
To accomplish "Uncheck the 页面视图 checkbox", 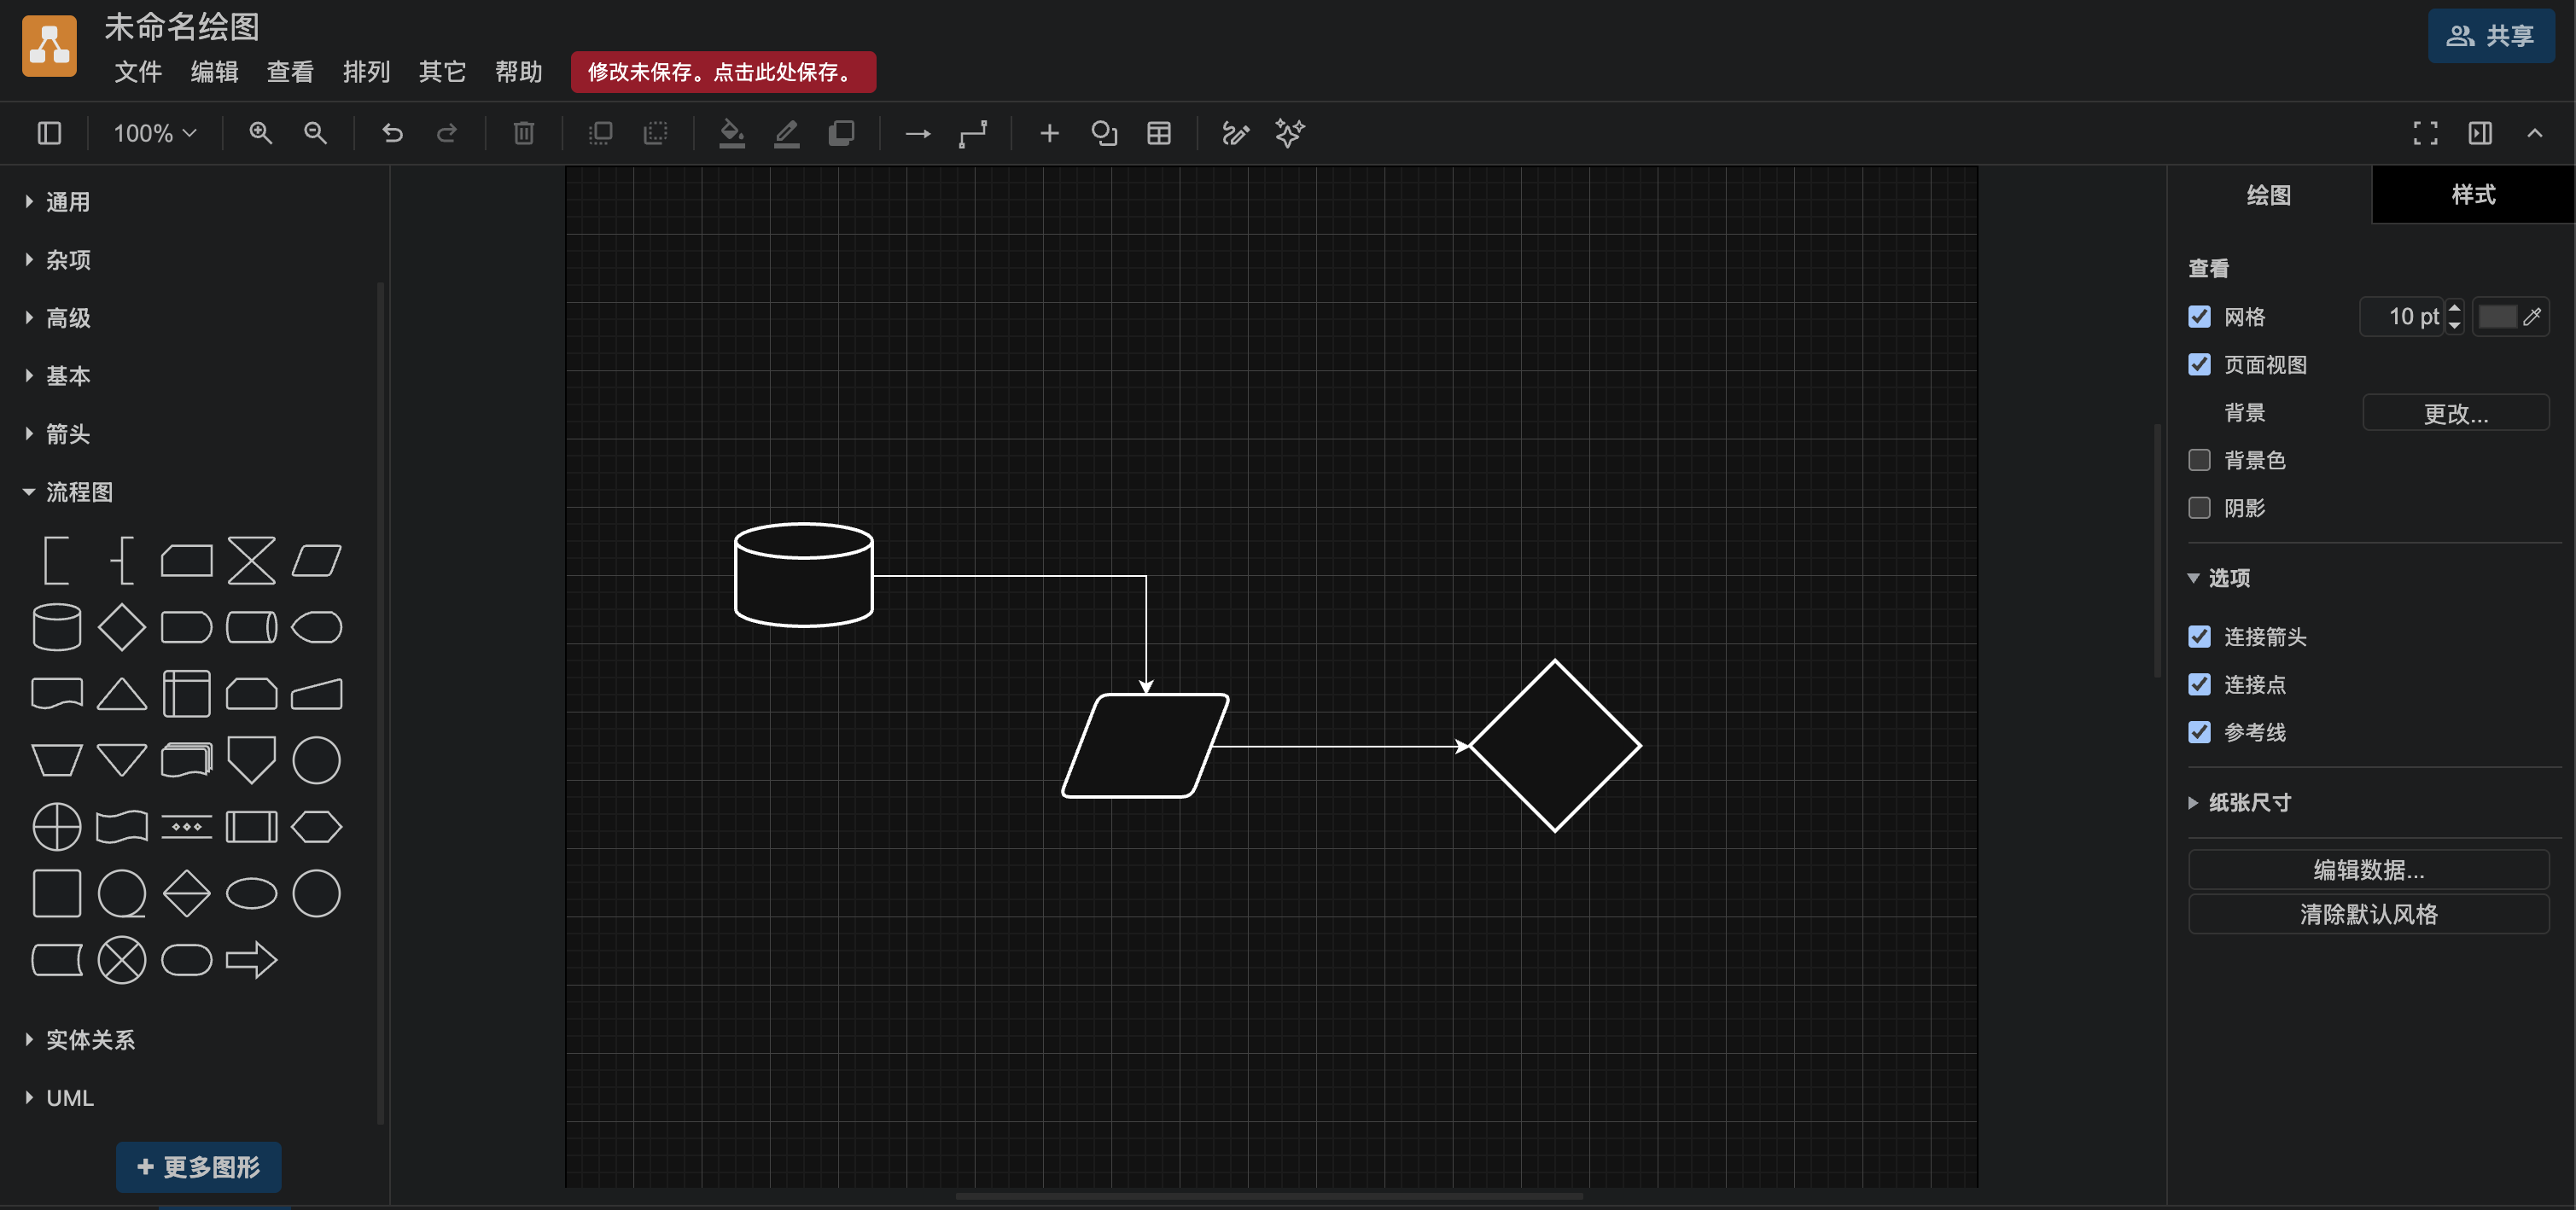I will (2199, 365).
